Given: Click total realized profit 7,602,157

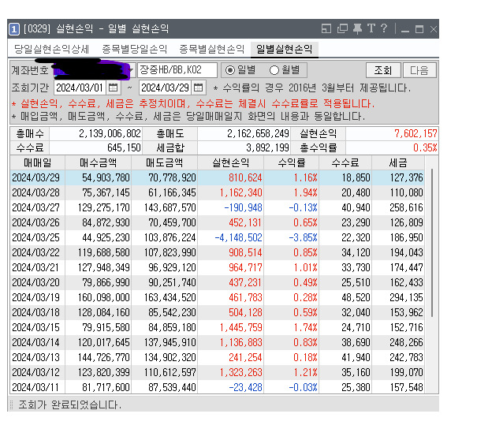Looking at the screenshot, I should click(416, 133).
